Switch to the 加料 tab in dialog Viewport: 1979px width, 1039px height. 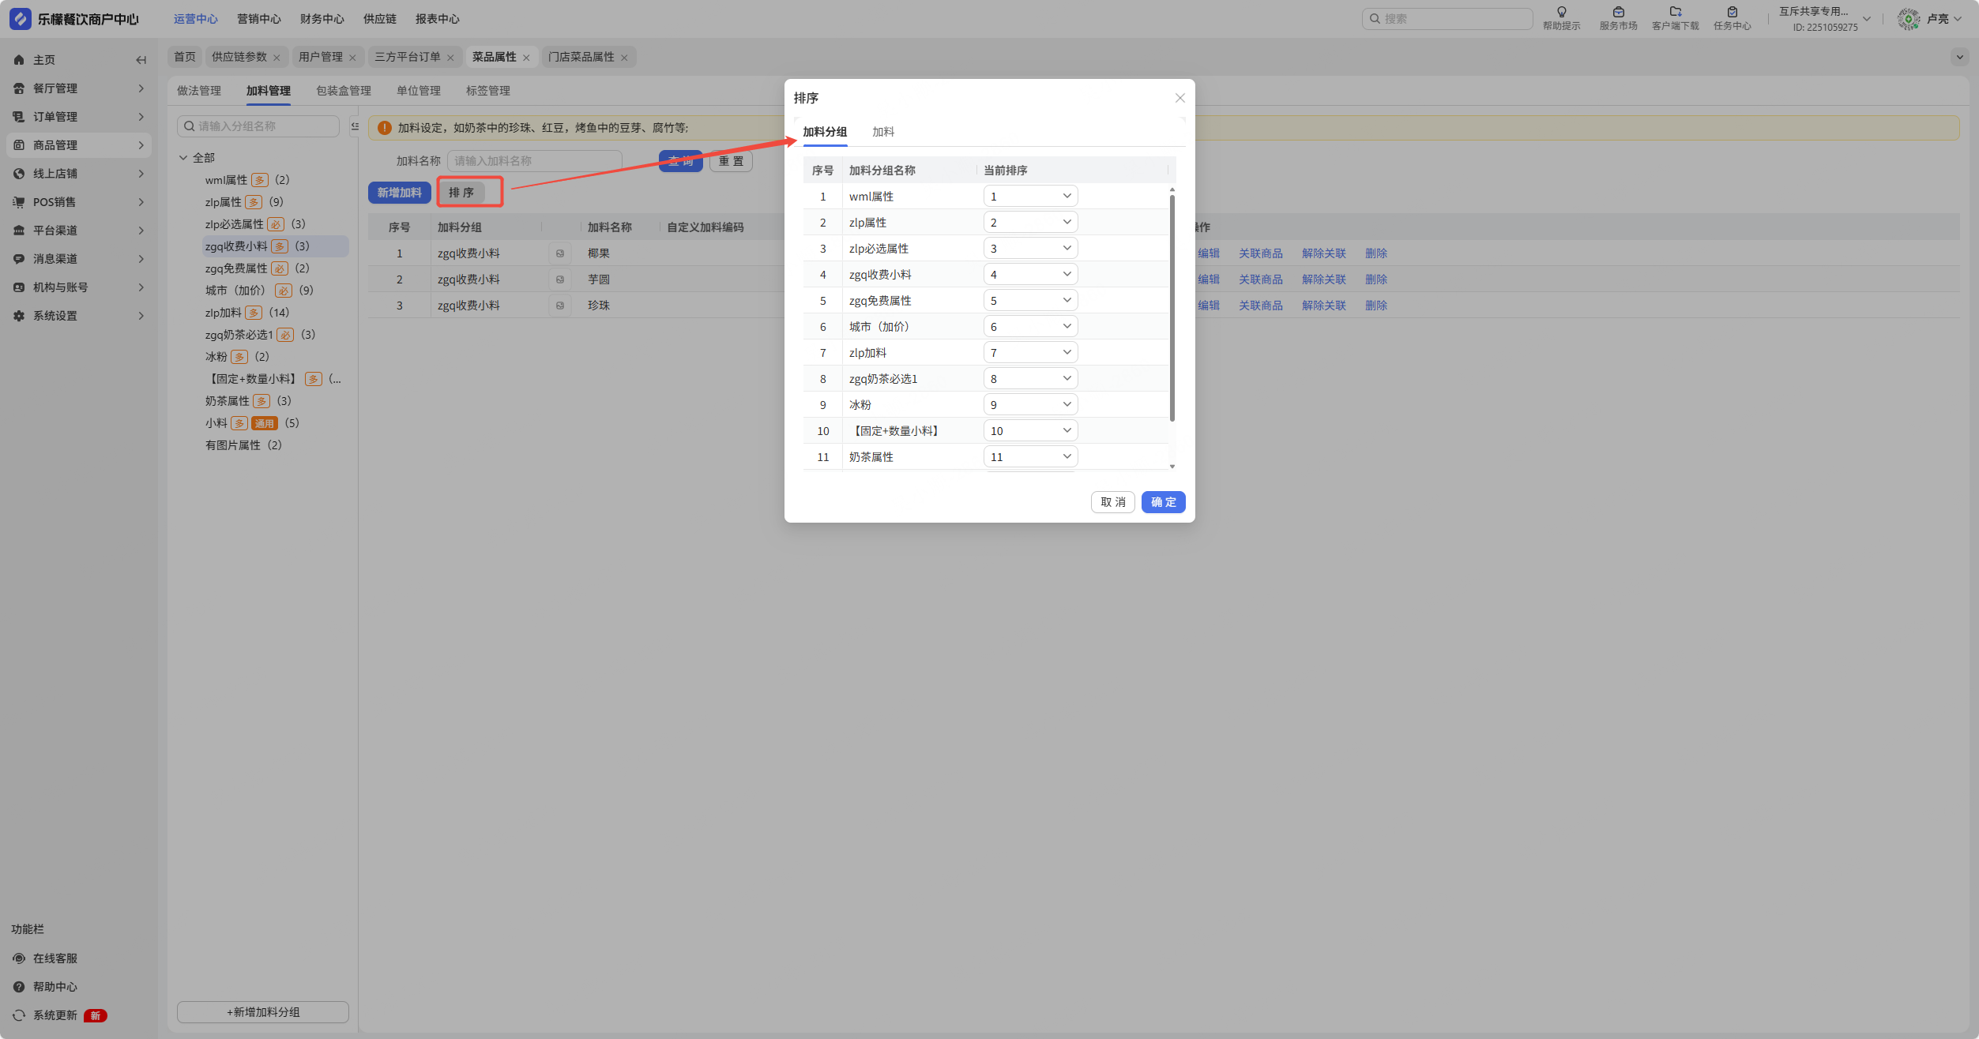pyautogui.click(x=882, y=132)
